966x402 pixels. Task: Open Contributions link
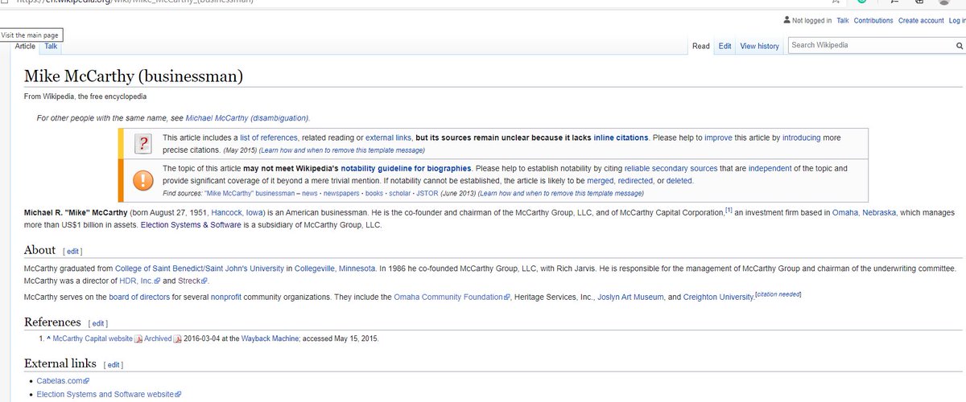click(x=873, y=21)
